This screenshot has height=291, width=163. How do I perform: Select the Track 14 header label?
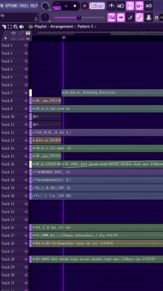pyautogui.click(x=8, y=148)
